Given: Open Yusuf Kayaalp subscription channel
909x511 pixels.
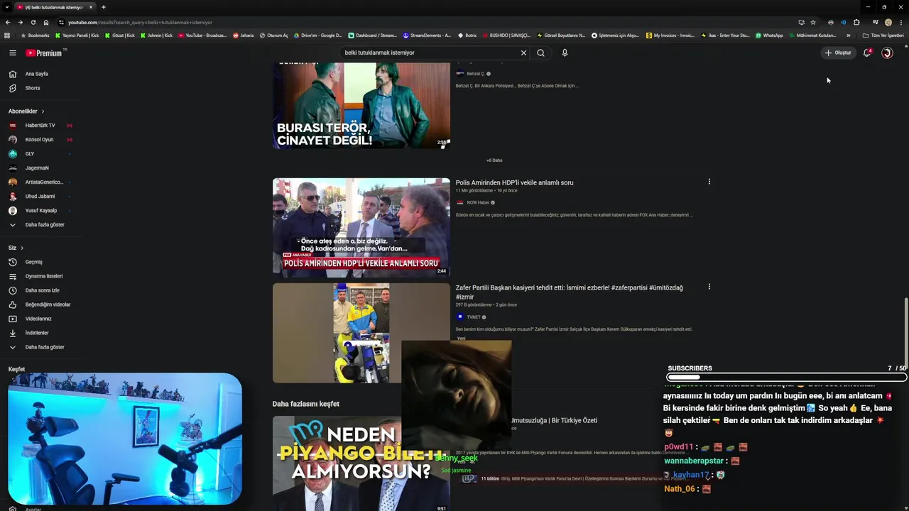Looking at the screenshot, I should (x=40, y=211).
